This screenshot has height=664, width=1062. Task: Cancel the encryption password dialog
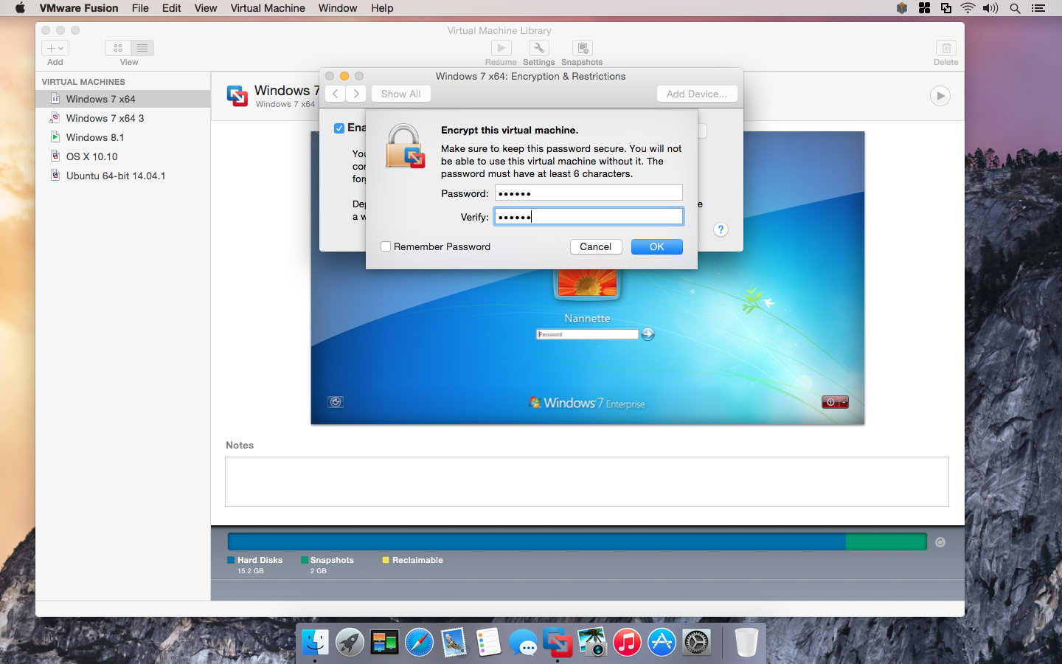[595, 246]
